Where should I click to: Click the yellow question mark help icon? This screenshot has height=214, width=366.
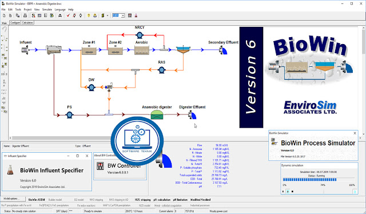(89, 15)
